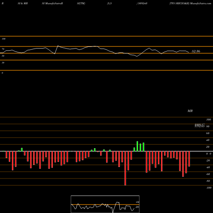Image resolution: width=213 pixels, height=213 pixels.
Task: Click the RSI axis label 0 on the left
Action: tap(2, 73)
